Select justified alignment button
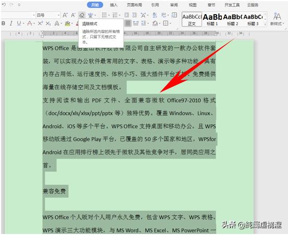The image size is (288, 235). coord(128,23)
